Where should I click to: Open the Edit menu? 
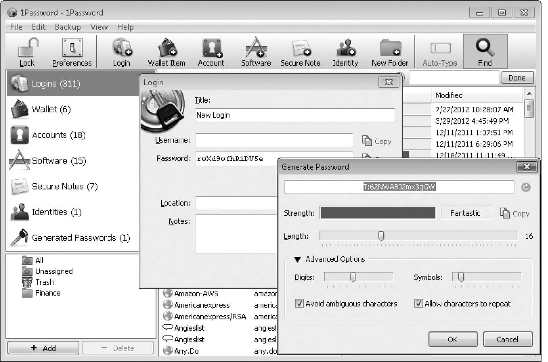[38, 27]
